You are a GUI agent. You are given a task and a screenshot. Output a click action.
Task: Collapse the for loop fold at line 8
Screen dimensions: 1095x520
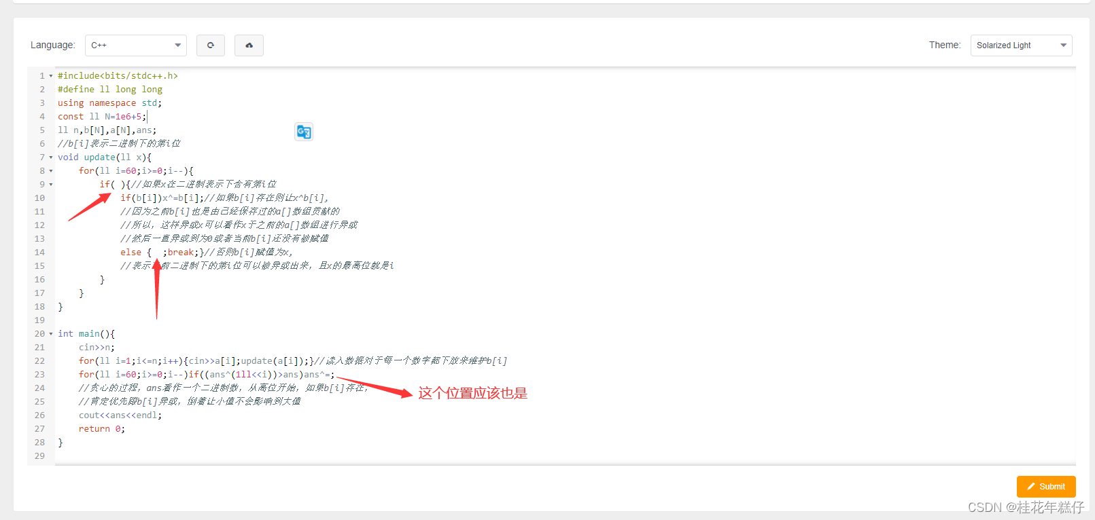click(51, 171)
